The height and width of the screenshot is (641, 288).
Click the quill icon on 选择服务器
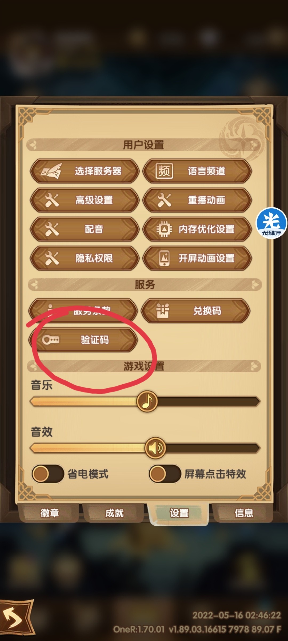[51, 171]
